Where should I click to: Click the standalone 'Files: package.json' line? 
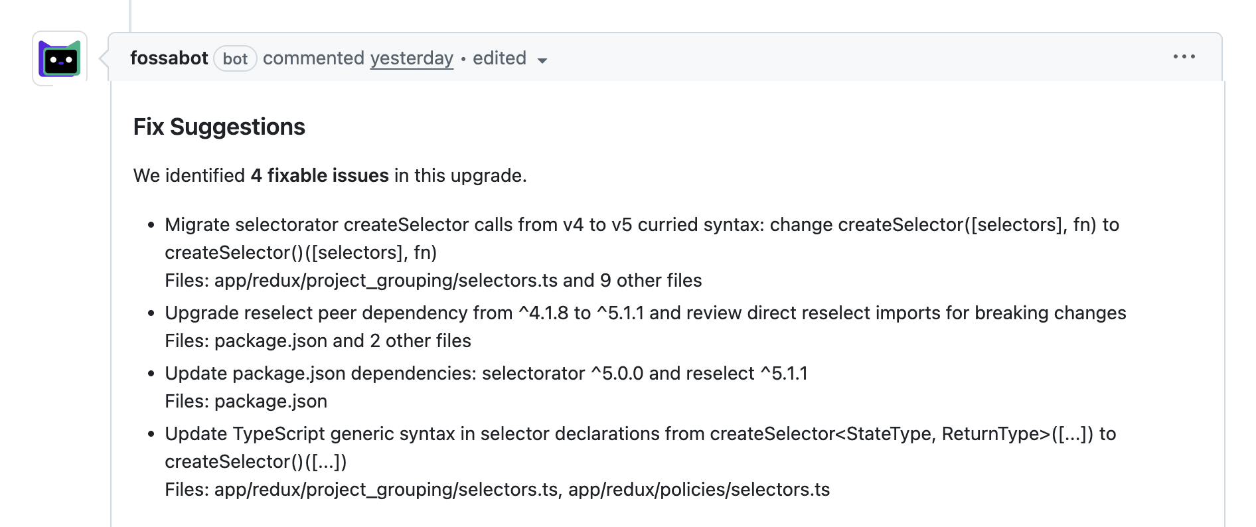click(x=246, y=402)
